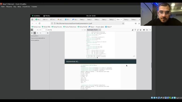
Task: Open the Rocky Mattermost bookmark
Action: pos(70,27)
